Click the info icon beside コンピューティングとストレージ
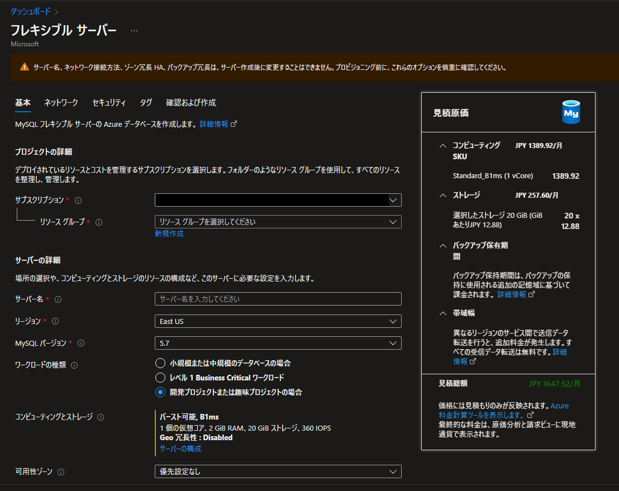Viewport: 619px width, 491px height. pyautogui.click(x=101, y=417)
